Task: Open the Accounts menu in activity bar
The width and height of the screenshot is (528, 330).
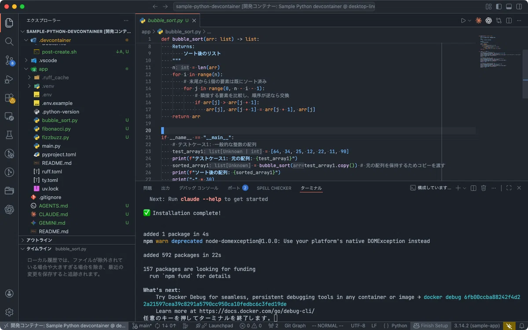Action: (x=9, y=294)
